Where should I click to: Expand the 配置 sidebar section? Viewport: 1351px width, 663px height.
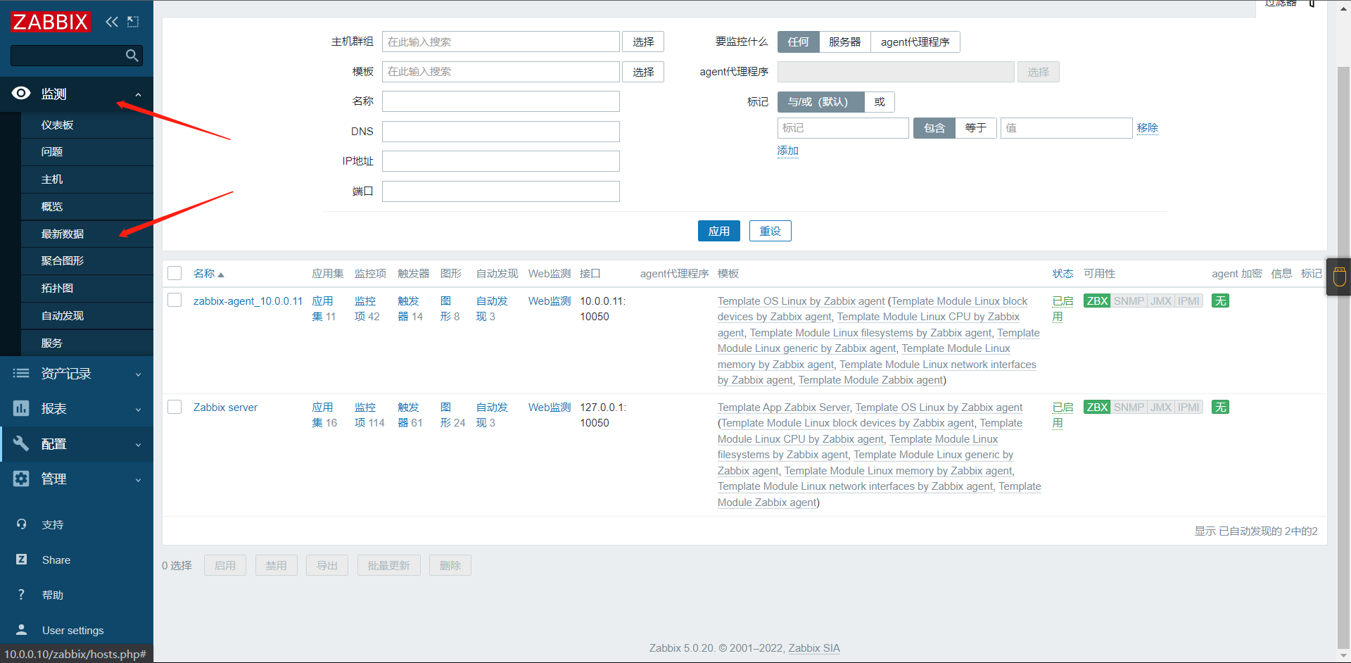tap(77, 444)
